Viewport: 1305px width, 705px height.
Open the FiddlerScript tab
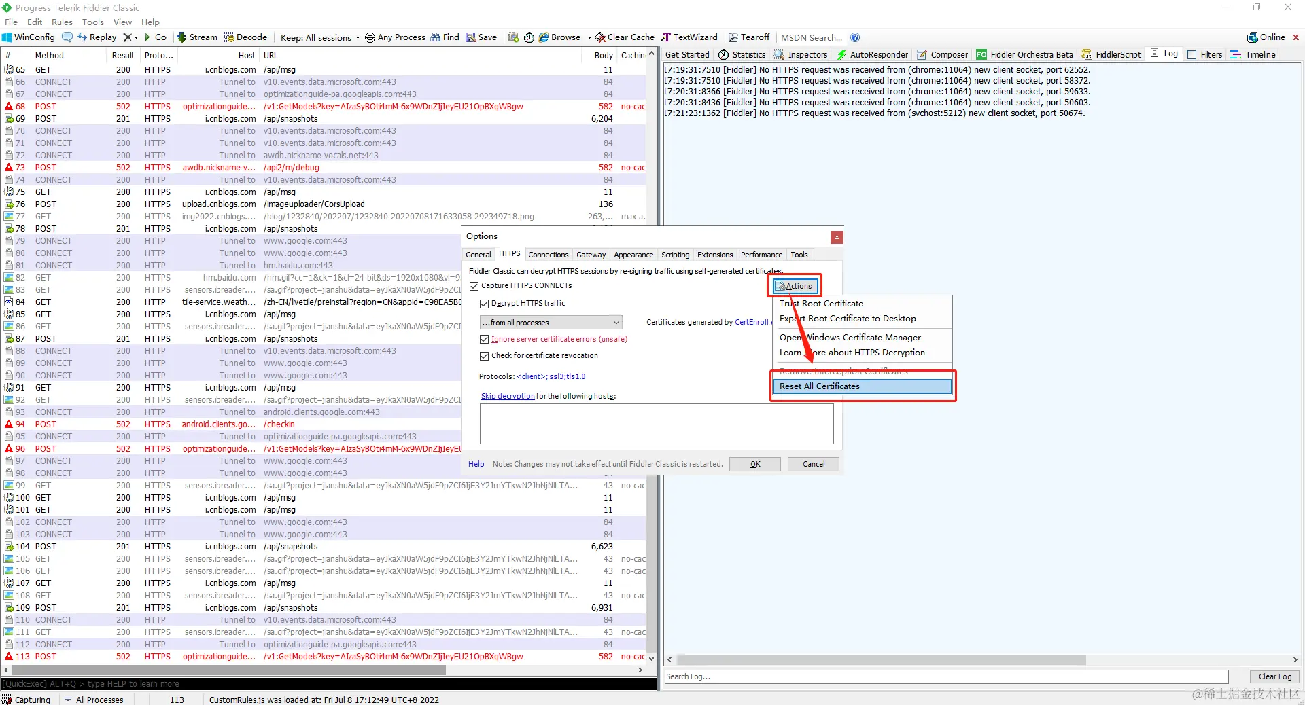(x=1111, y=54)
